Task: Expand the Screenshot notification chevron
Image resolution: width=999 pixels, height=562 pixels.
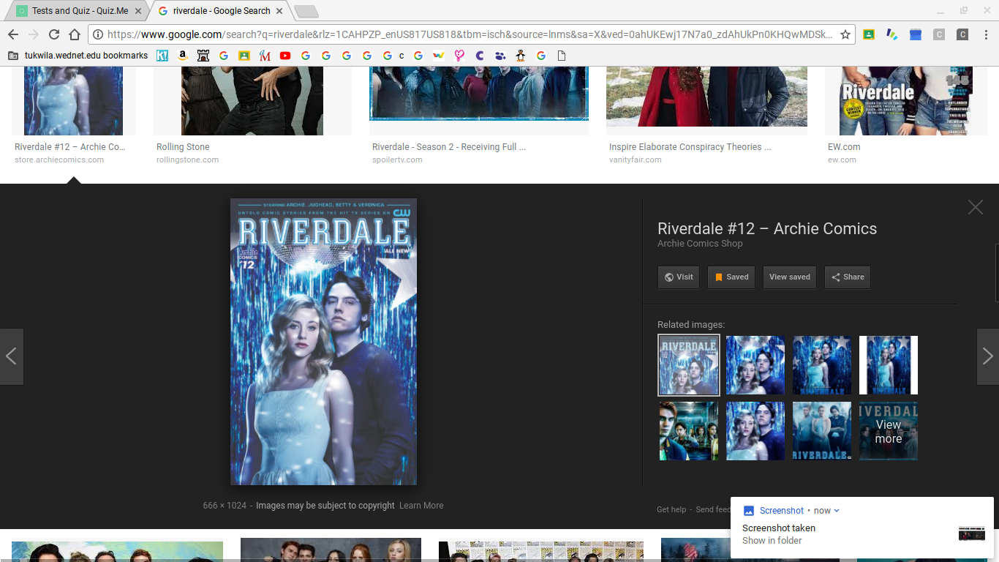Action: point(837,511)
